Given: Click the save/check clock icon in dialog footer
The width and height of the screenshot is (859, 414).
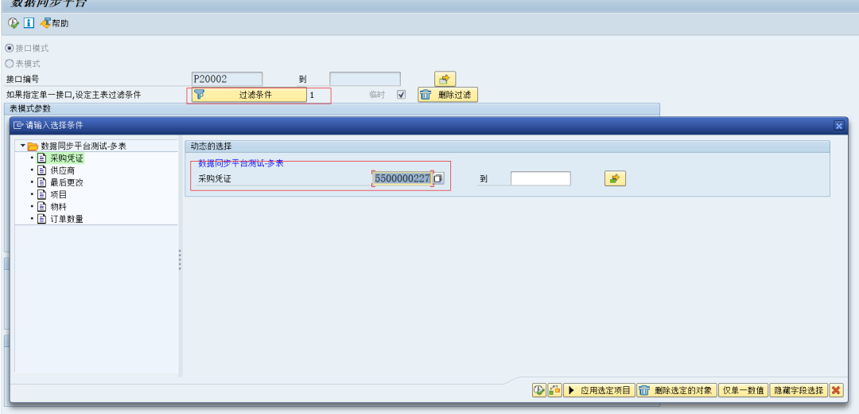Looking at the screenshot, I should click(539, 390).
